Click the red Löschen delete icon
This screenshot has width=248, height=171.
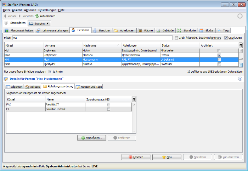(130, 157)
